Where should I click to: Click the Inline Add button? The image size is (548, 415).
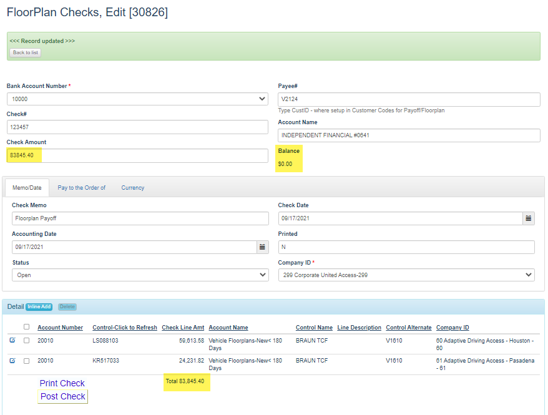(39, 306)
